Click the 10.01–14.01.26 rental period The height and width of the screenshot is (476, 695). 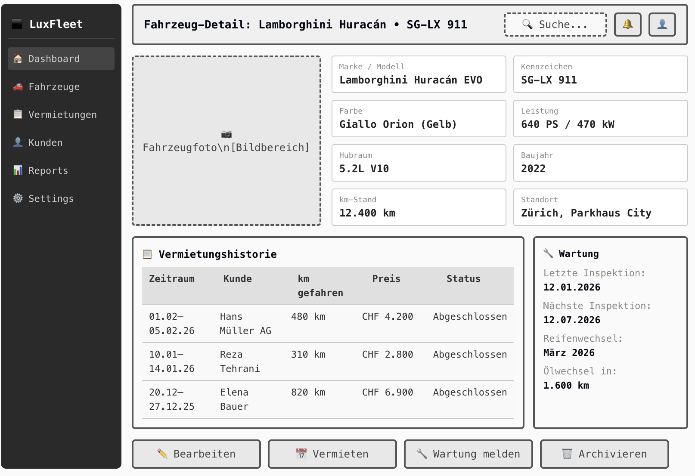172,362
